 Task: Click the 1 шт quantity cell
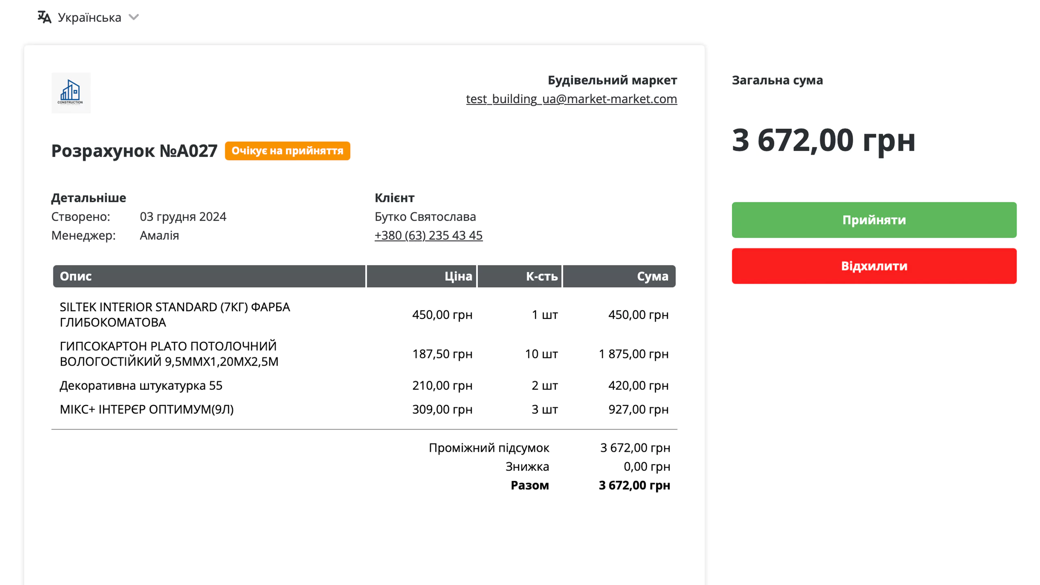[x=545, y=314]
